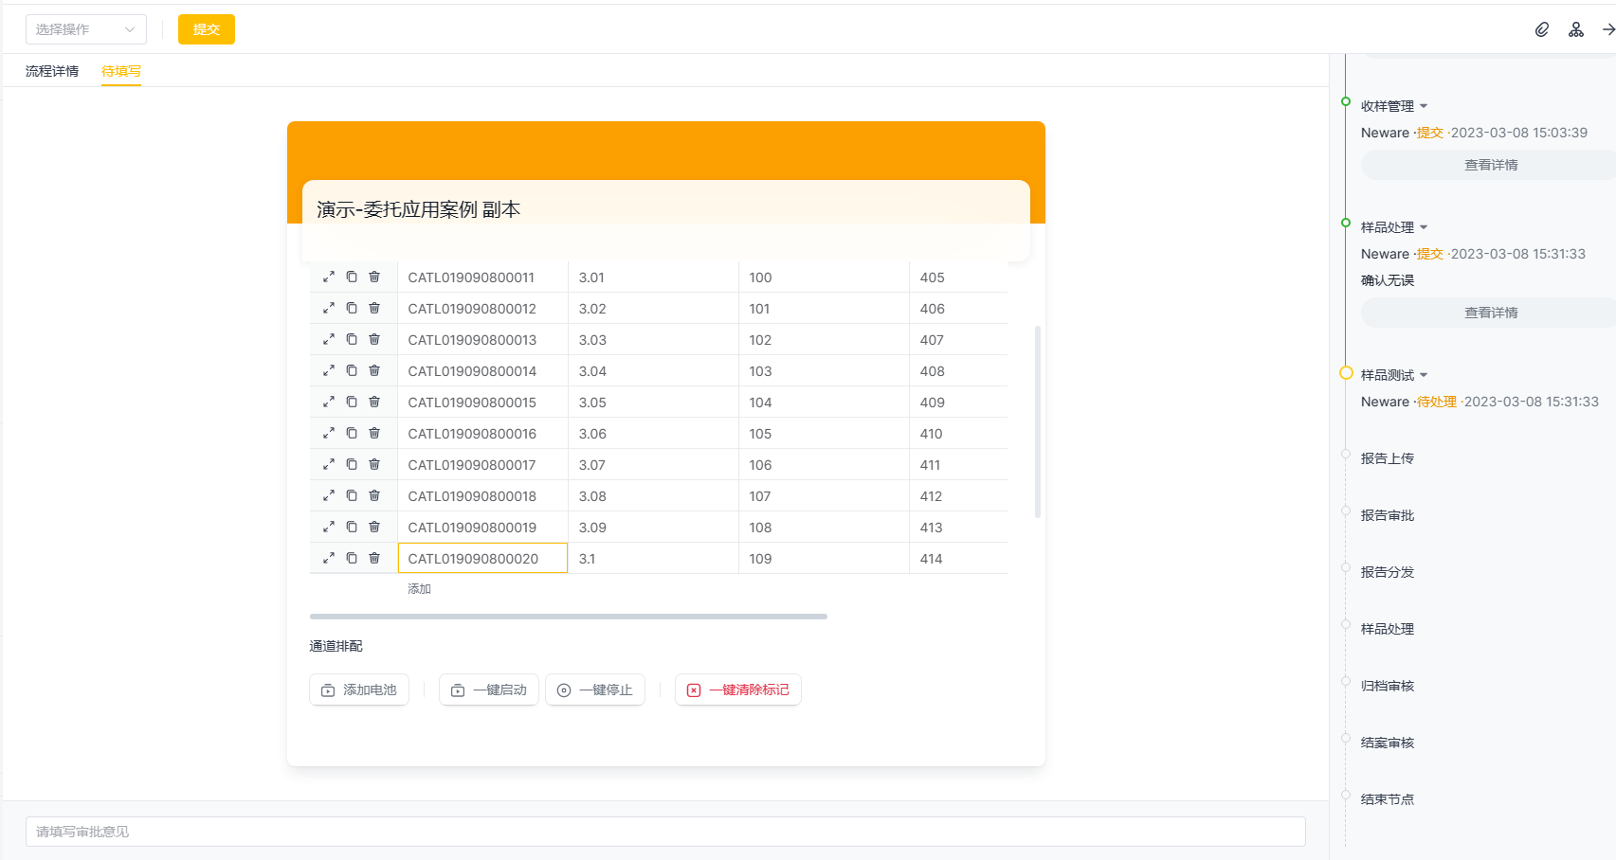The width and height of the screenshot is (1616, 860).
Task: Copy row CATL019090800020
Action: point(352,558)
